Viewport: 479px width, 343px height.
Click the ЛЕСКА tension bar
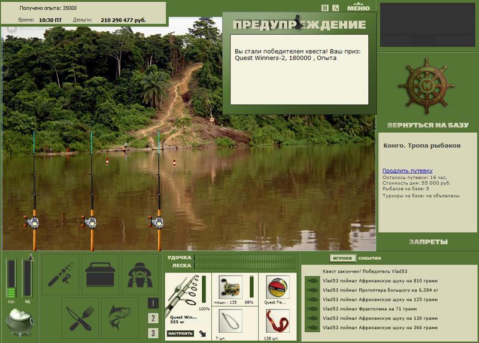tap(245, 266)
